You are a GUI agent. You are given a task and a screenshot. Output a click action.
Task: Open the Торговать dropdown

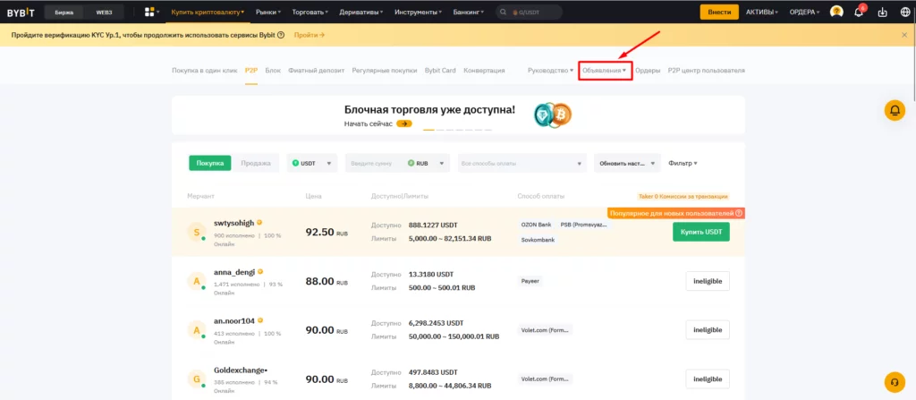click(310, 12)
